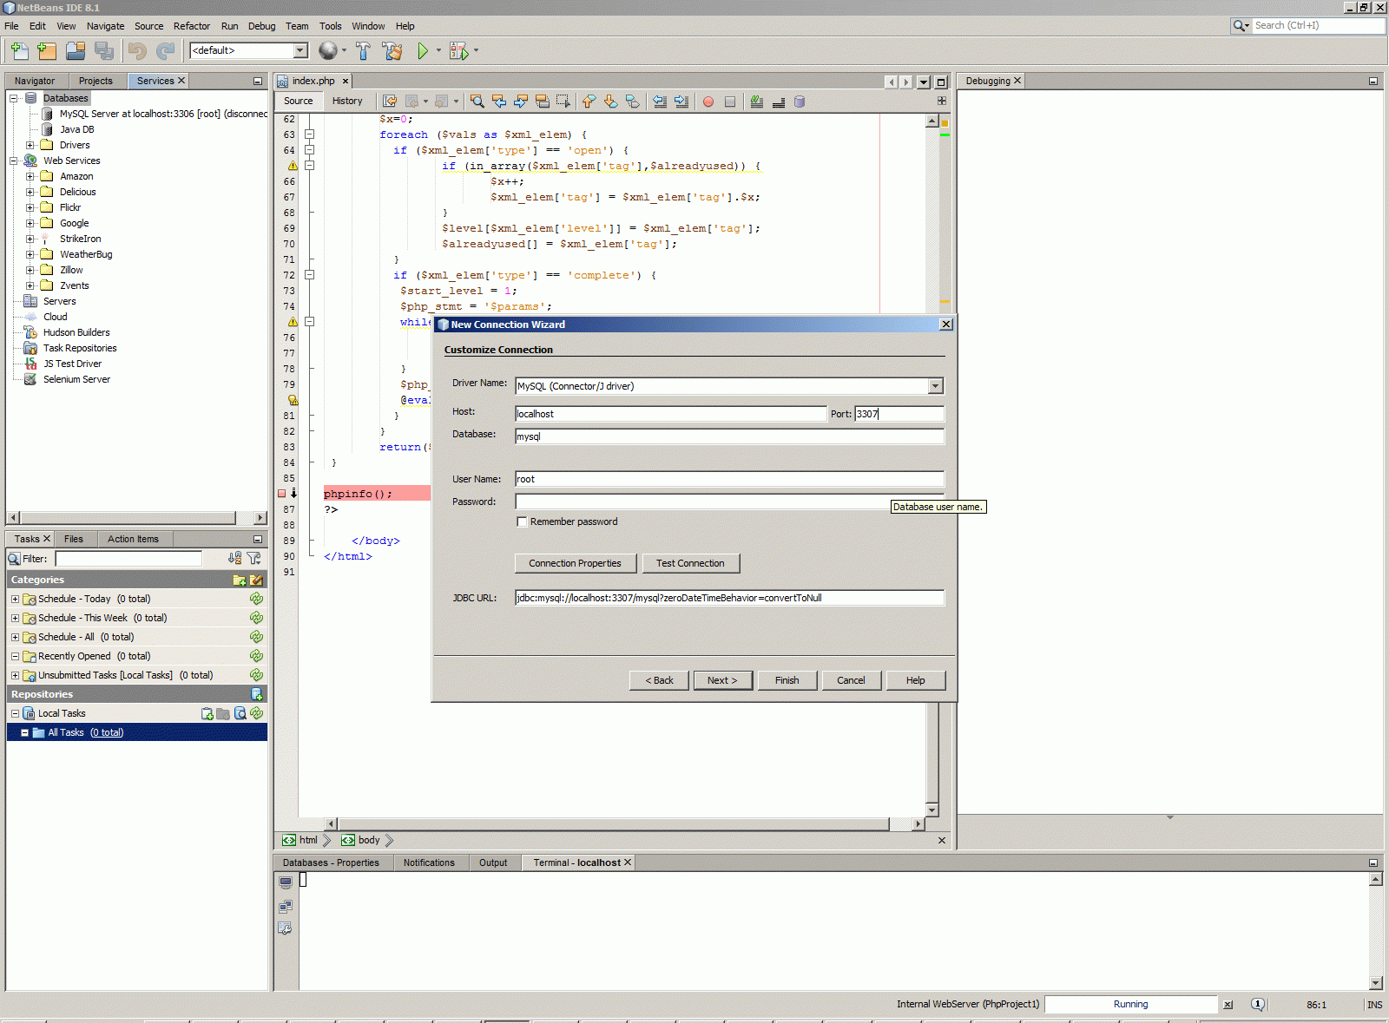The height and width of the screenshot is (1023, 1389).
Task: Toggle the breakpoint marker on the phpinfo() line
Action: click(x=281, y=494)
